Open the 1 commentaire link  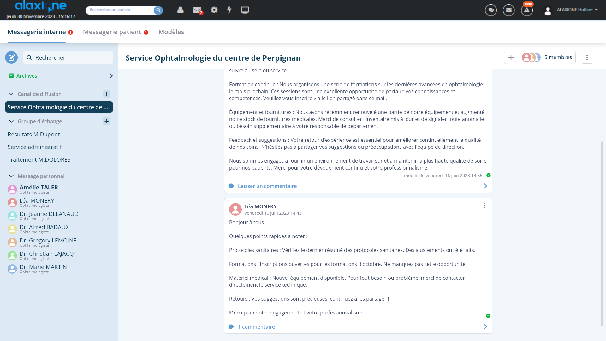256,327
